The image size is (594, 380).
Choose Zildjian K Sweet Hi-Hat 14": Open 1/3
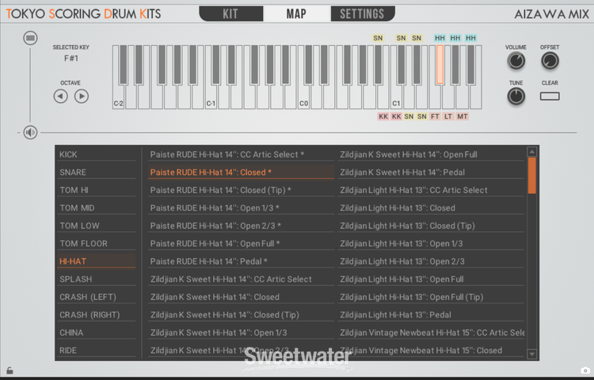[x=241, y=332]
